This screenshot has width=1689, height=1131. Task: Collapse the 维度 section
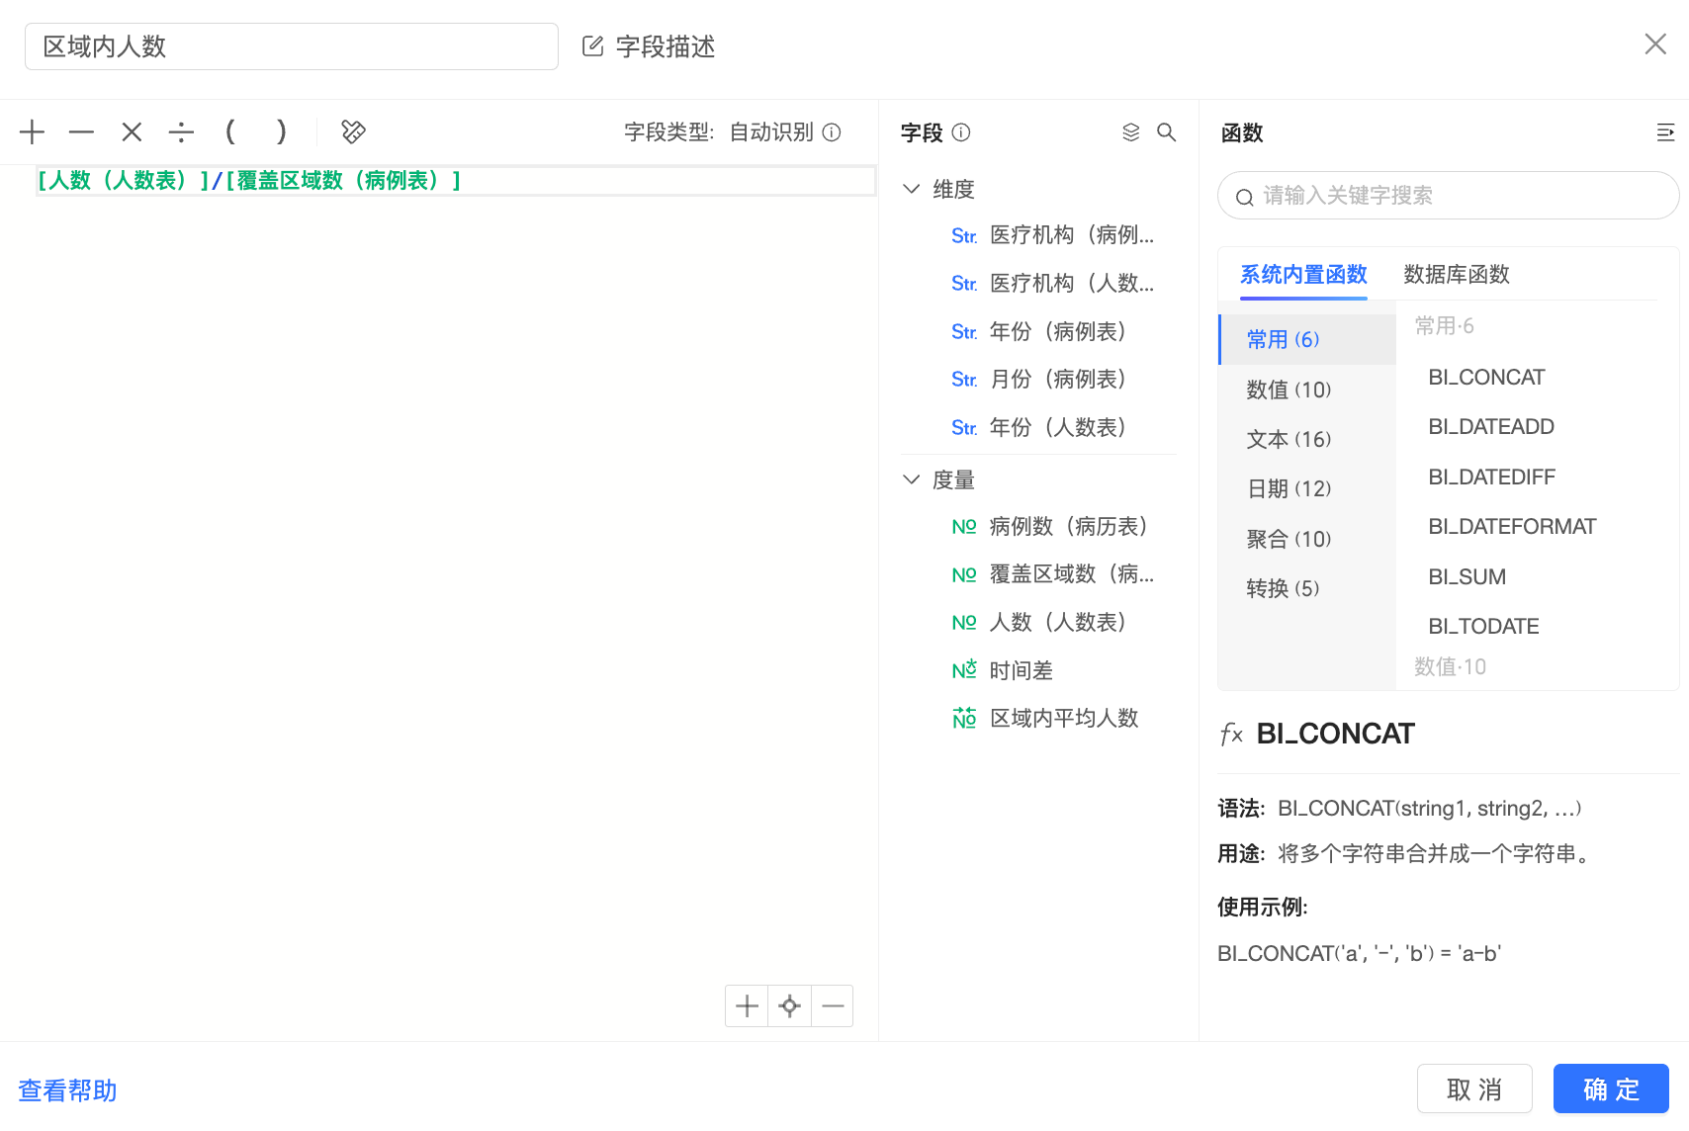912,189
